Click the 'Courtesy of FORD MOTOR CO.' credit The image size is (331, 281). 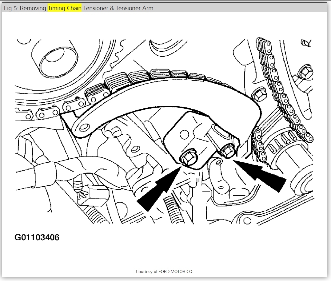[165, 271]
